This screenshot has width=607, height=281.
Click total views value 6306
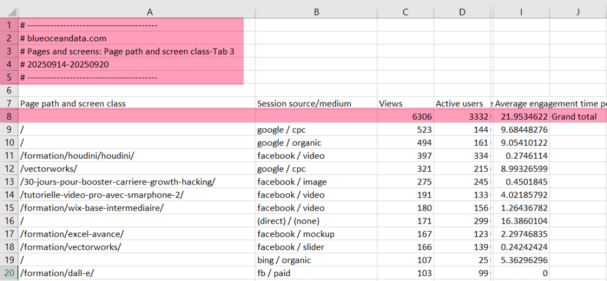click(x=405, y=117)
